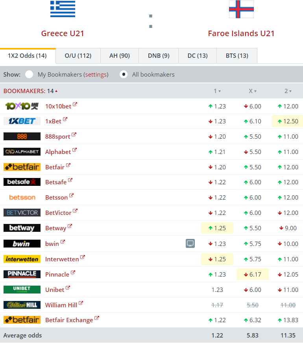Image resolution: width=303 pixels, height=343 pixels.
Task: Open the 1X2 Odds (14) tab
Action: tap(28, 56)
